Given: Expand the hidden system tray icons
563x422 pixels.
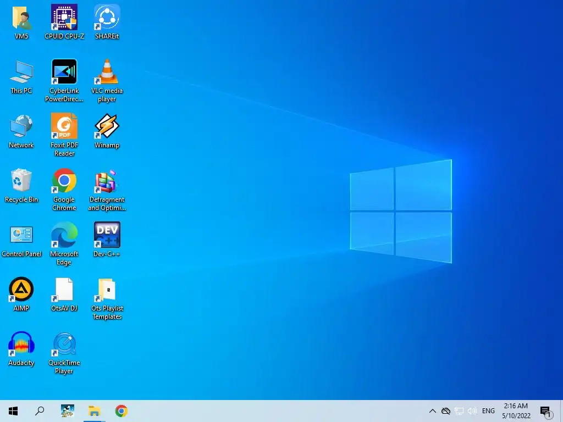Looking at the screenshot, I should pos(433,411).
